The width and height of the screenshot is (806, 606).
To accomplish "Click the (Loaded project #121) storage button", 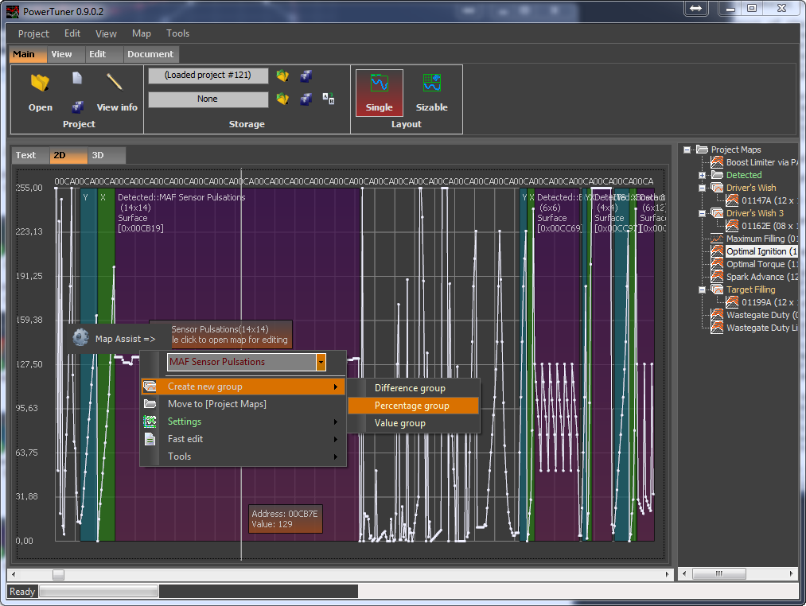I will point(208,76).
